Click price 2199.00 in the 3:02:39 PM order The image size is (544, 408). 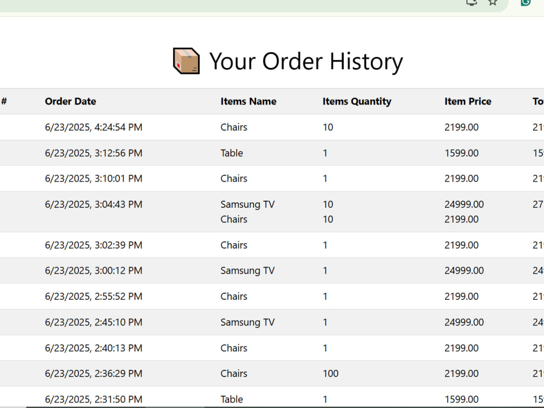(461, 245)
